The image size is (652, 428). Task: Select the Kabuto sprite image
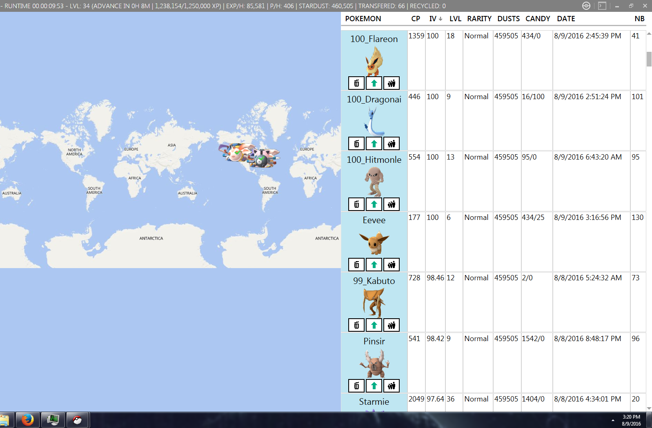coord(374,303)
